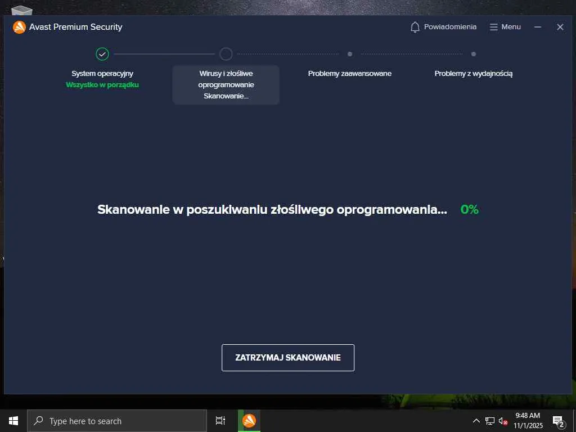Click the green checkmark step for System operacyjny
Screen dimensions: 576x432
click(102, 54)
